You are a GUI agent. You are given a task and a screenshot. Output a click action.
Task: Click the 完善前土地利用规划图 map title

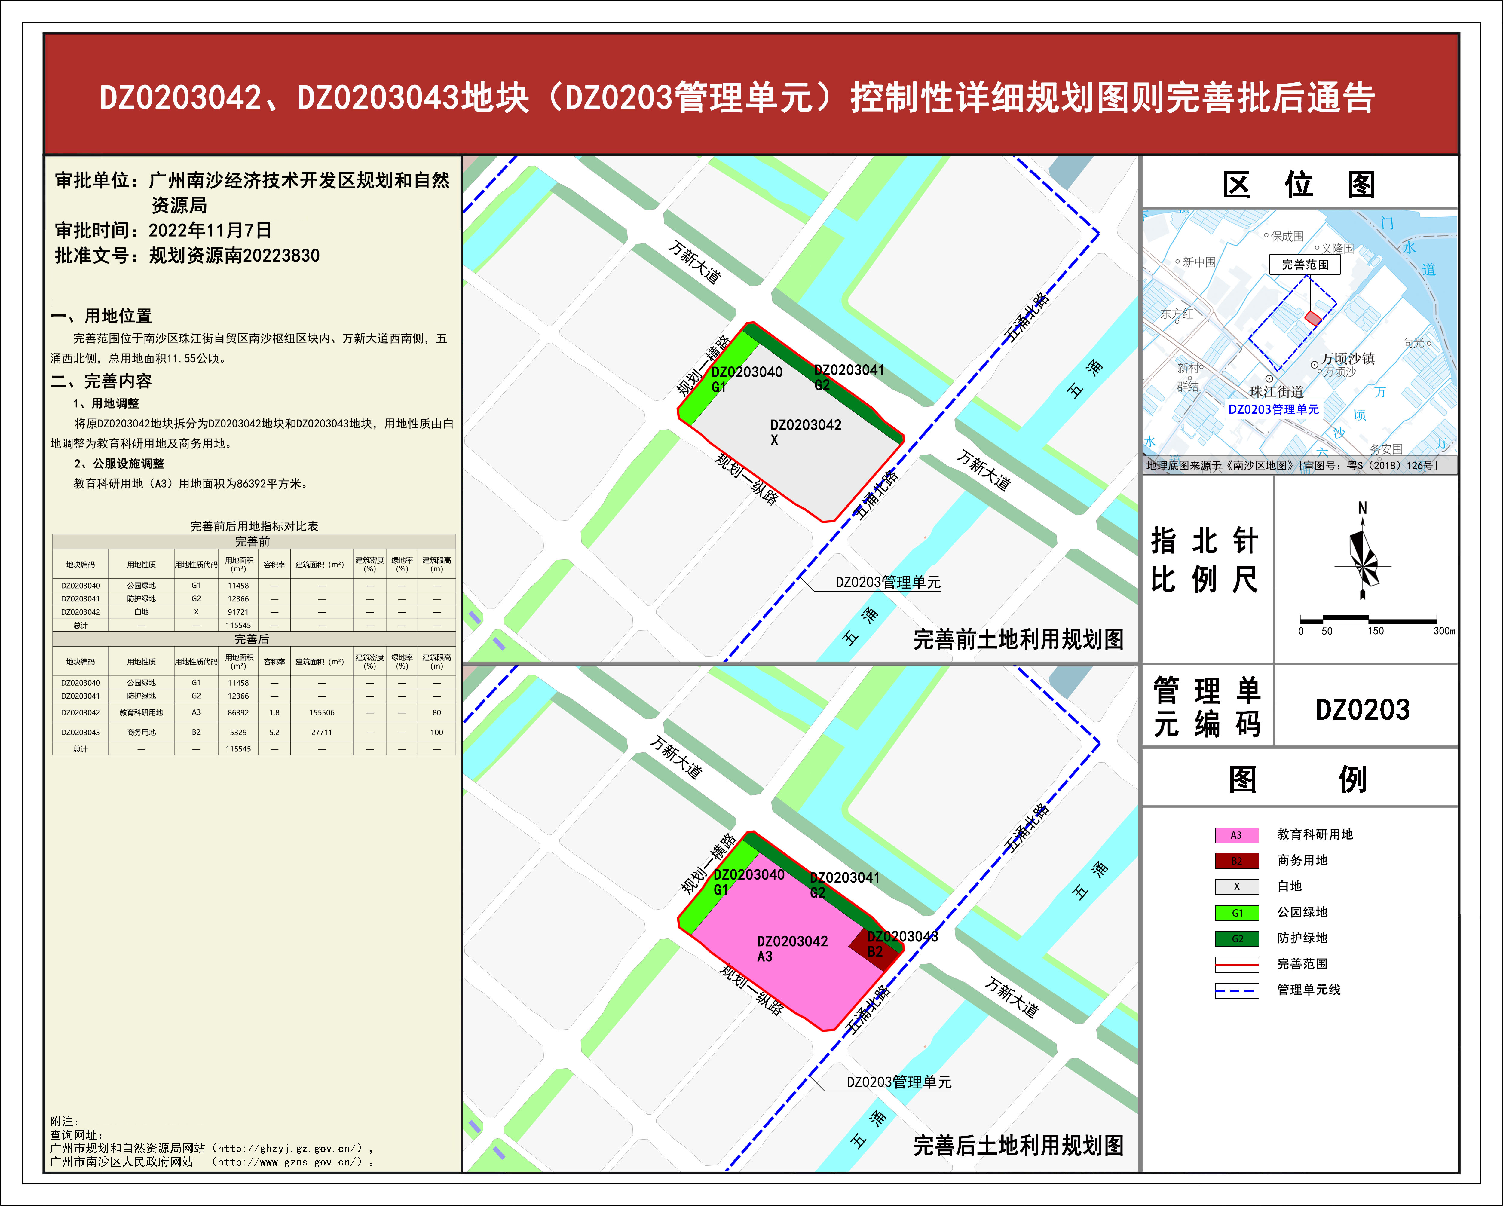pyautogui.click(x=1018, y=639)
